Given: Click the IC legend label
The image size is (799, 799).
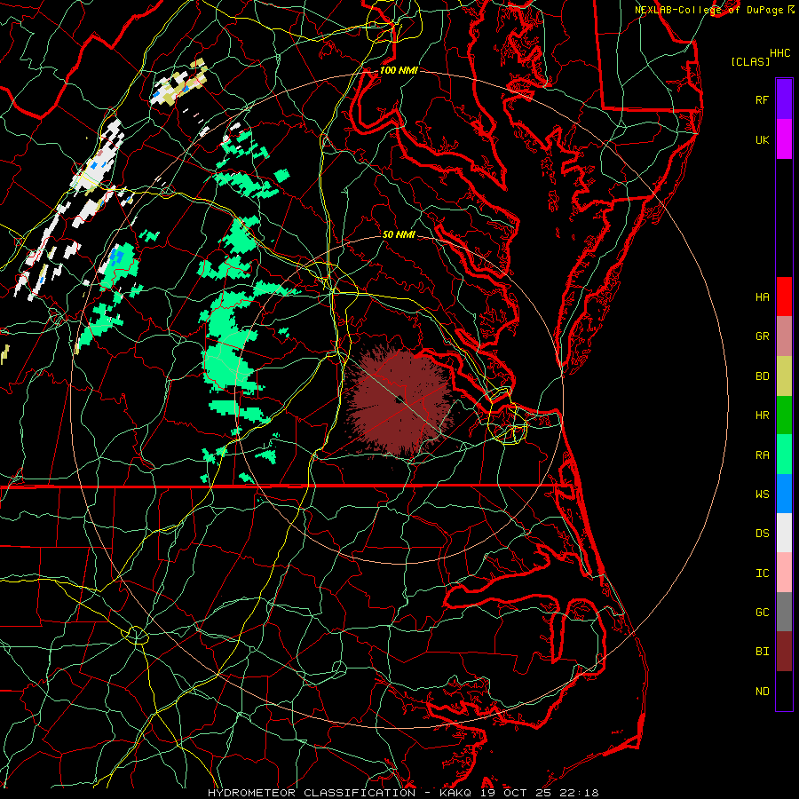Looking at the screenshot, I should (762, 574).
